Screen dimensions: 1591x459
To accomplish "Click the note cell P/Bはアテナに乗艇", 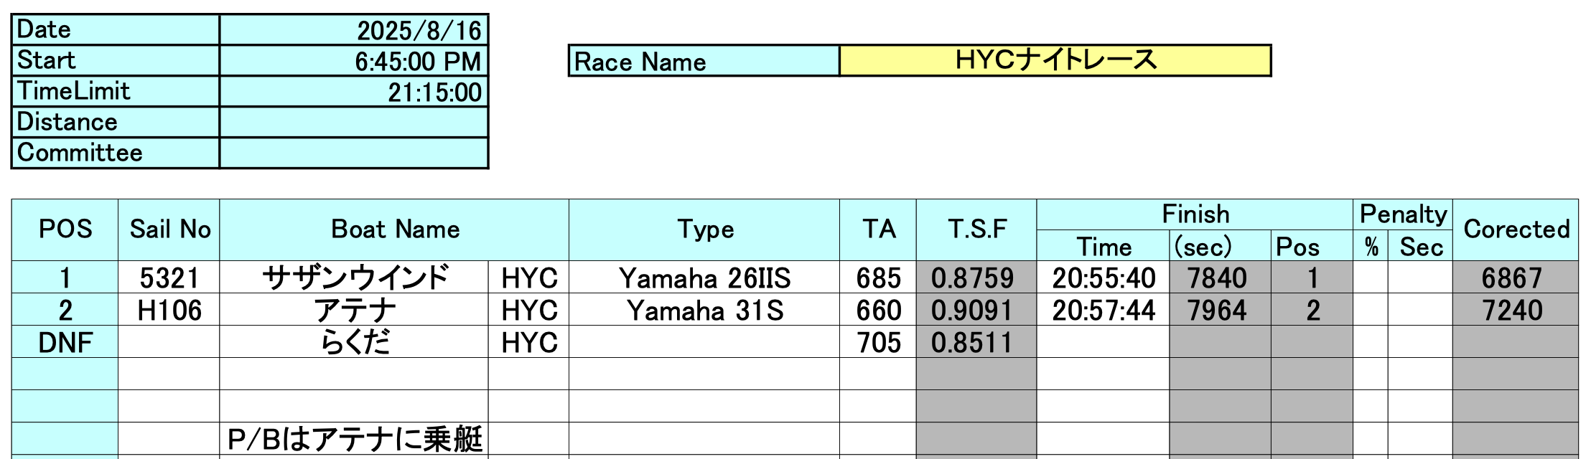I will [x=355, y=439].
